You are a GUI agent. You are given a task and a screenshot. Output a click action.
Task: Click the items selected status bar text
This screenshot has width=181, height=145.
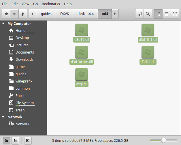click(90, 141)
